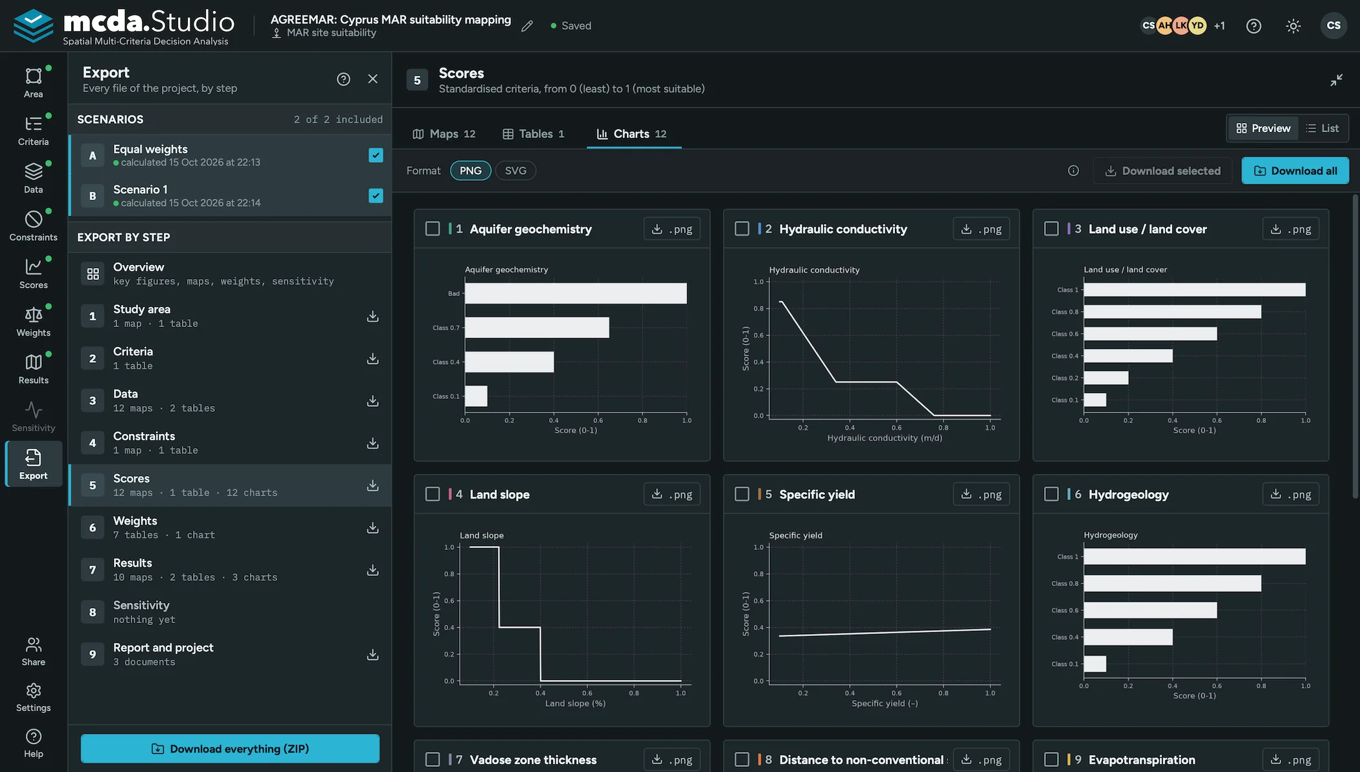Click the pencil icon to rename project
This screenshot has height=772, width=1360.
point(527,26)
